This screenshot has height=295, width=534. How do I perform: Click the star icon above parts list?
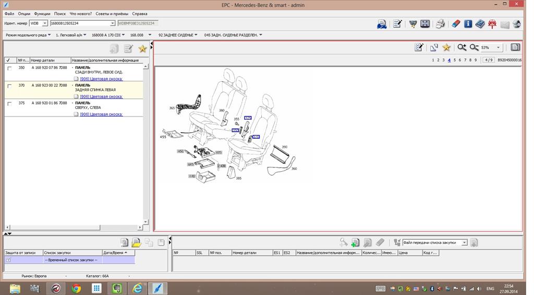pos(142,49)
